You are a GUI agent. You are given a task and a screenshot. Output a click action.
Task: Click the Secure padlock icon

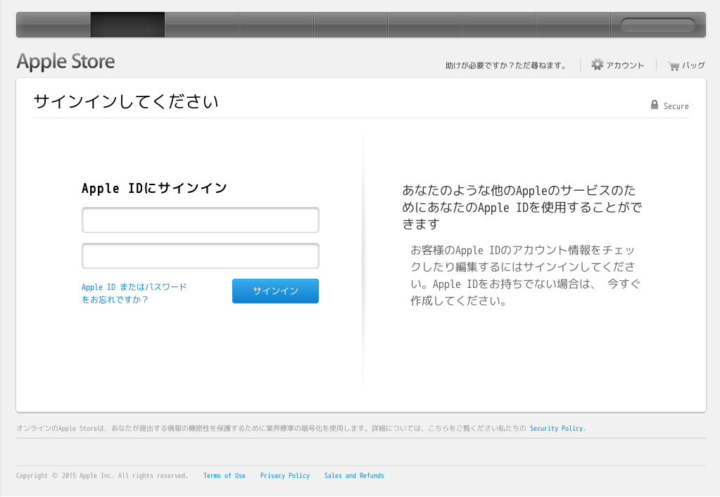point(655,105)
